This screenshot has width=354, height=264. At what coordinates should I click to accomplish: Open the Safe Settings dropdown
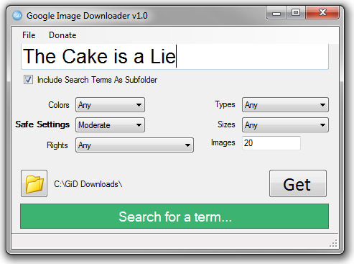point(110,125)
